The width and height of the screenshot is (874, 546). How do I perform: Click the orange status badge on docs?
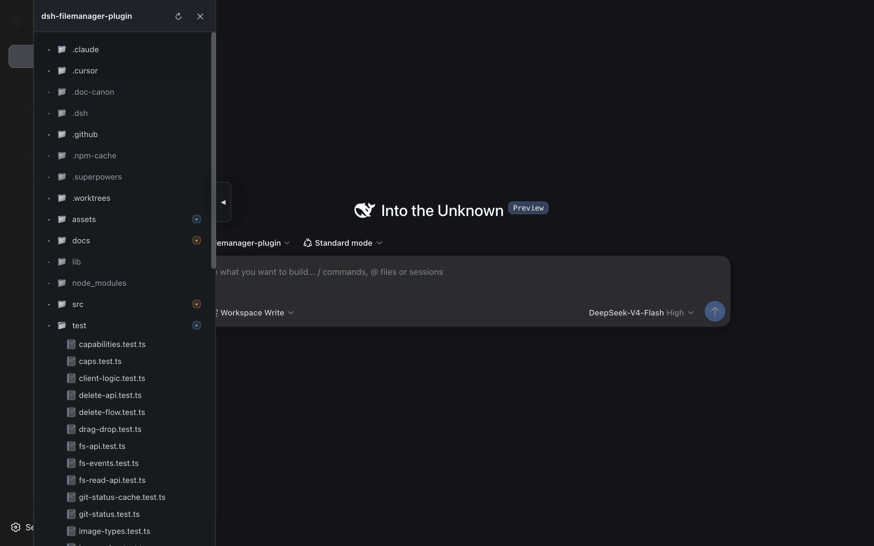(x=196, y=241)
